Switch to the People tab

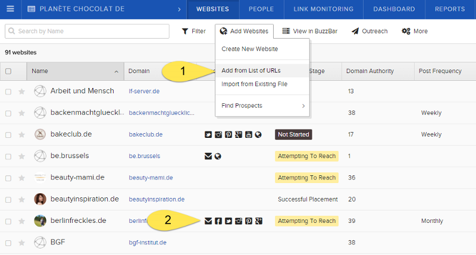[x=261, y=9]
